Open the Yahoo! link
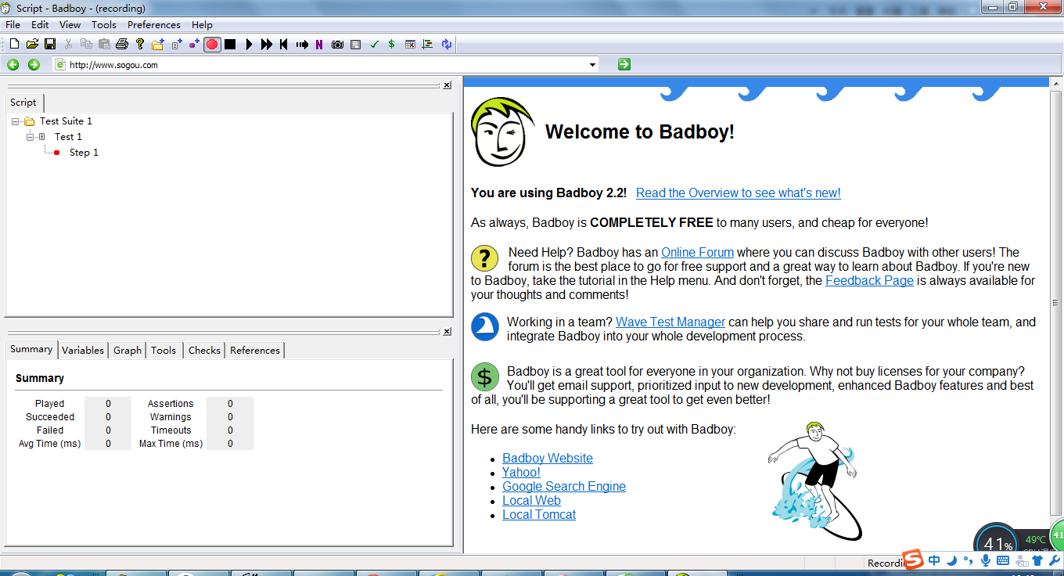Viewport: 1064px width, 576px height. coord(521,472)
